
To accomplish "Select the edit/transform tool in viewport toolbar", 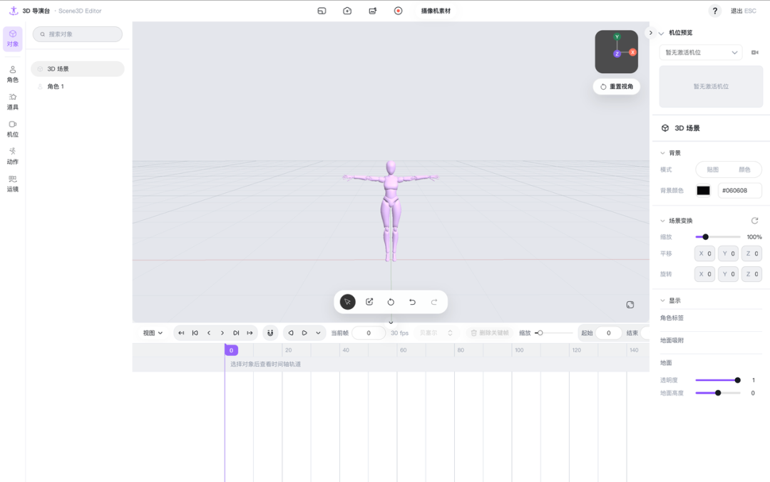I will pos(369,302).
